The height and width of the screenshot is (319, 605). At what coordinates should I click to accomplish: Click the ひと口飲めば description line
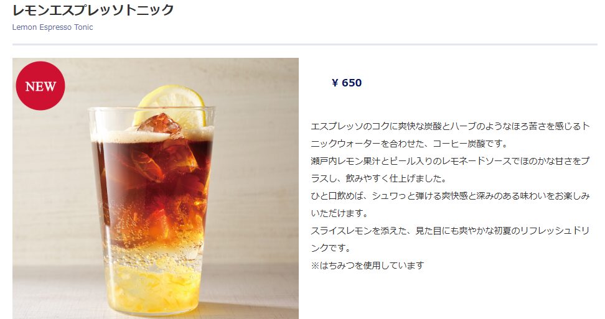click(x=450, y=196)
